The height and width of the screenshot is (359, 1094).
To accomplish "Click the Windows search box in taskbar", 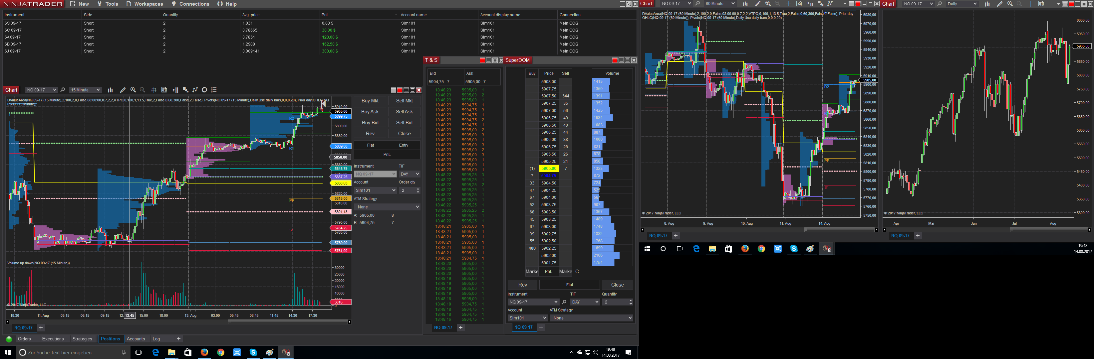I will pyautogui.click(x=73, y=353).
